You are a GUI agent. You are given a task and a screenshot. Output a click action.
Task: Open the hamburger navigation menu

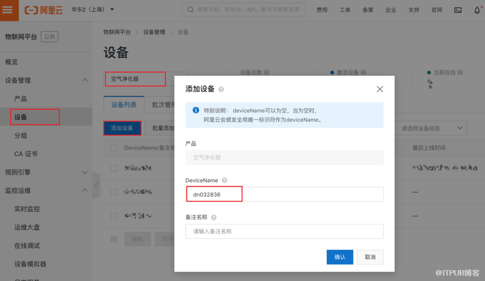click(x=8, y=10)
